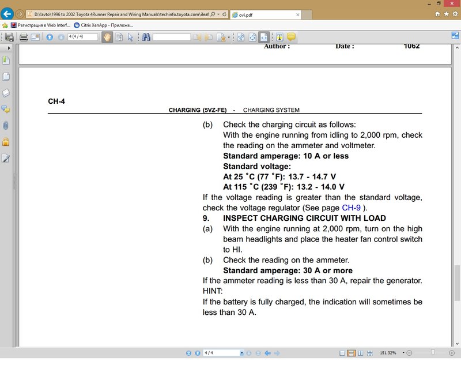461x369 pixels.
Task: Open the browser Home icon
Action: click(x=437, y=14)
